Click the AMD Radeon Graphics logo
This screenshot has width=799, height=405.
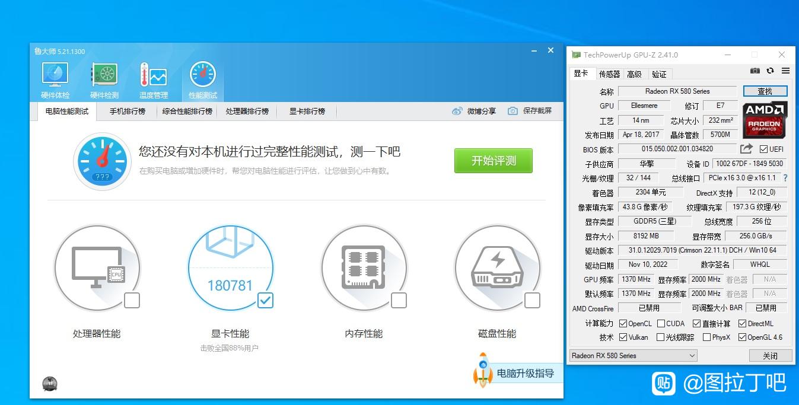(x=765, y=119)
